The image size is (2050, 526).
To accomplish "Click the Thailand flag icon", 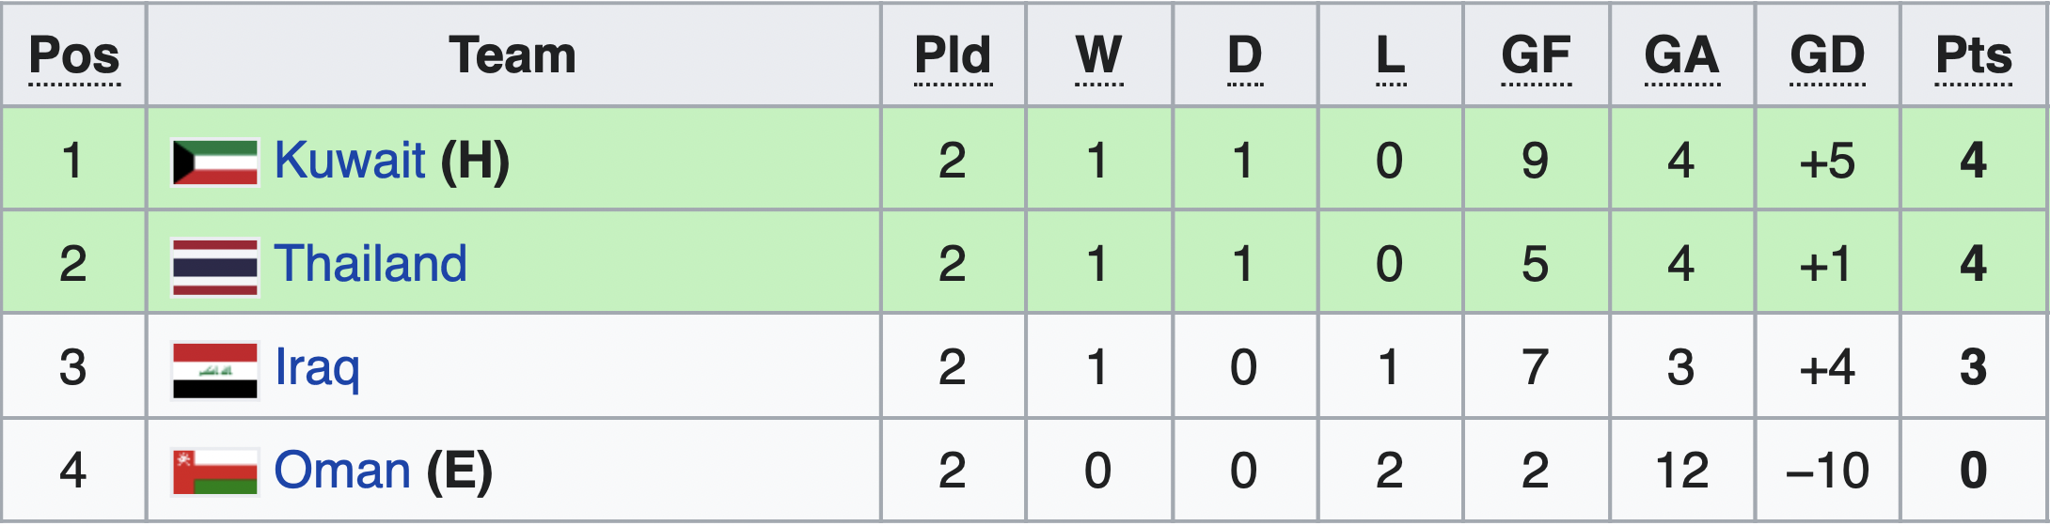I will click(215, 267).
